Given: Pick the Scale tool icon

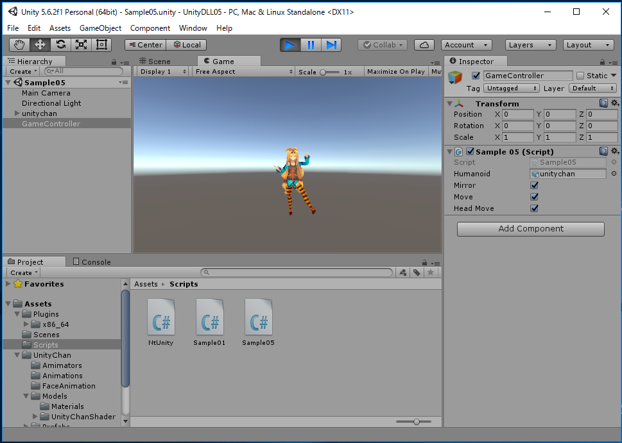Looking at the screenshot, I should point(81,45).
